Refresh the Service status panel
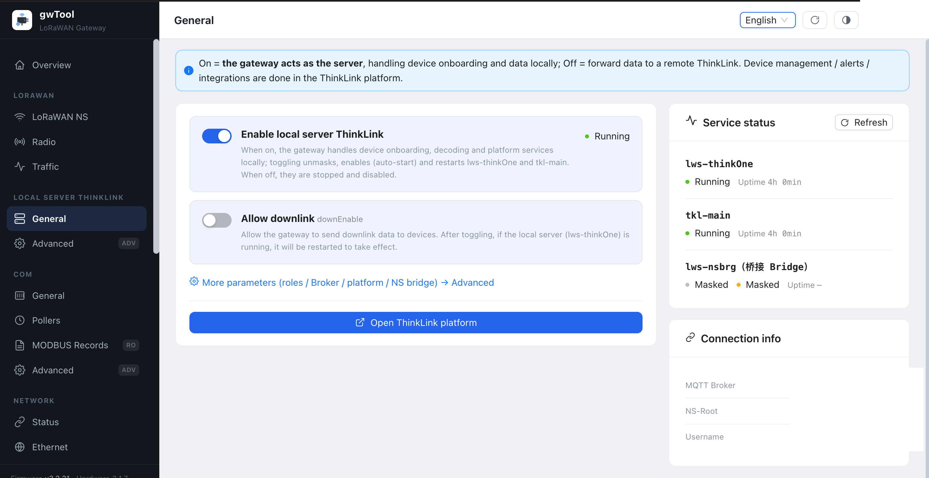929x478 pixels. click(864, 122)
